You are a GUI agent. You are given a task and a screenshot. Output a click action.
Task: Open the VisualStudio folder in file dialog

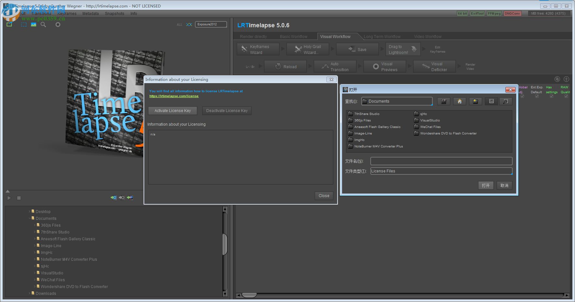pos(427,120)
